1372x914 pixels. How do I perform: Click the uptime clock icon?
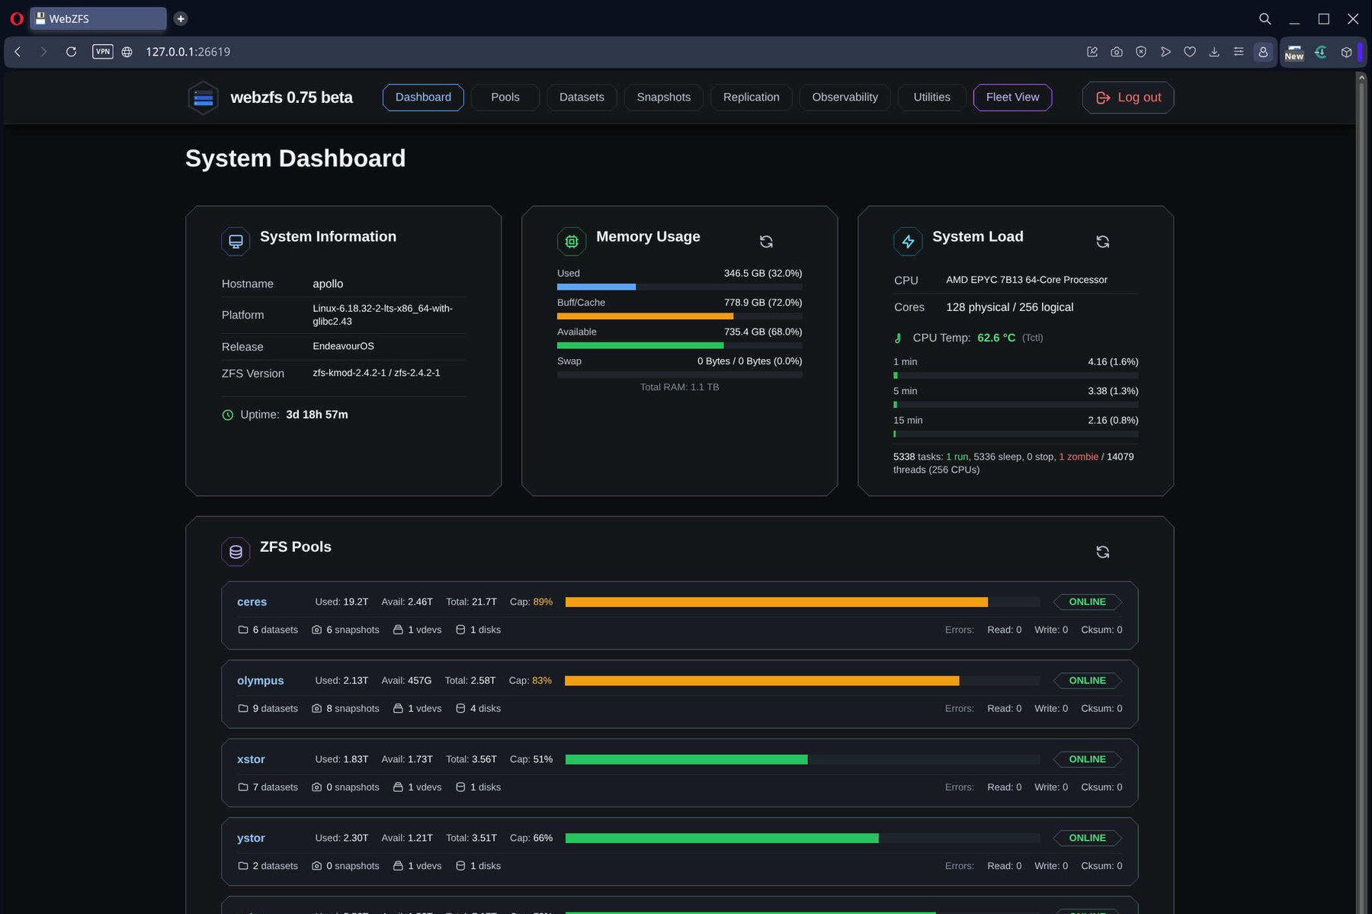pos(227,415)
